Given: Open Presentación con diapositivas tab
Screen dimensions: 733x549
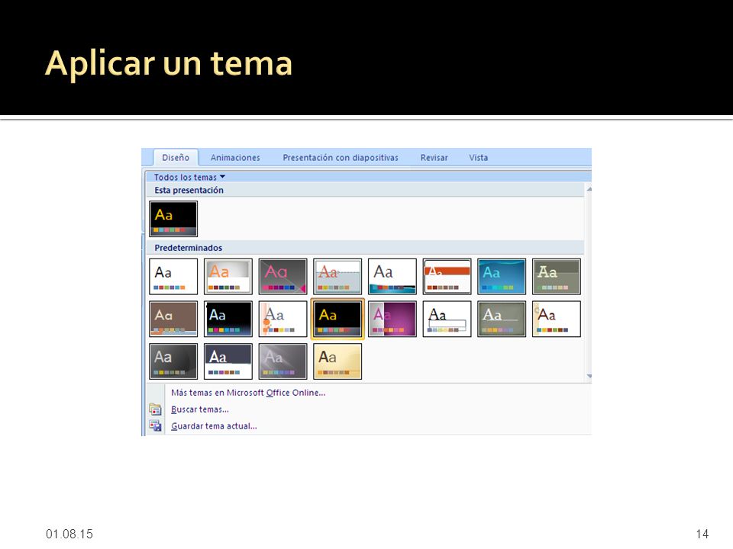Looking at the screenshot, I should pyautogui.click(x=341, y=158).
